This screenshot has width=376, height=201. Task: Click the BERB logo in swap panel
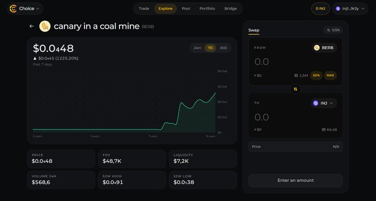click(x=316, y=47)
